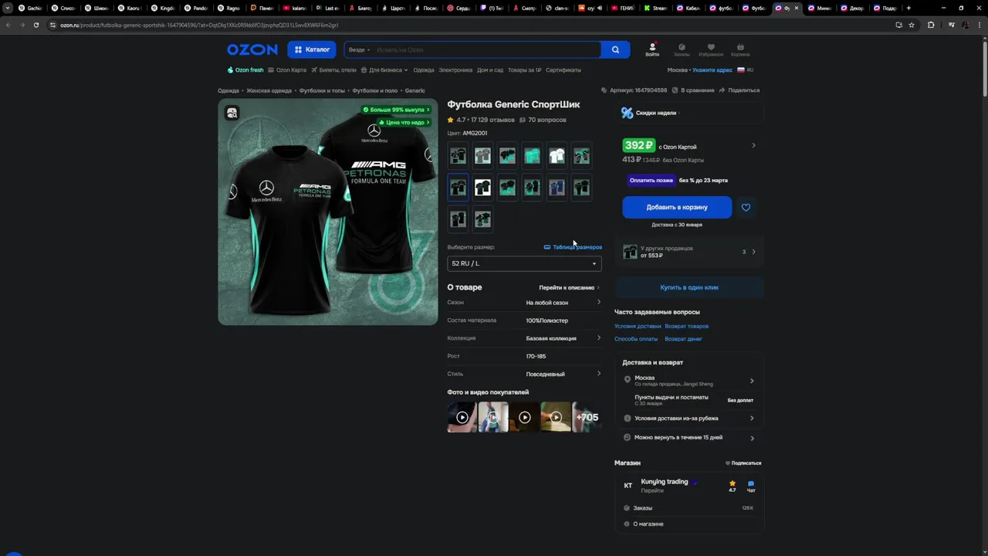Open the size dropdown showing 52 RU / L
The image size is (988, 556).
pos(524,263)
